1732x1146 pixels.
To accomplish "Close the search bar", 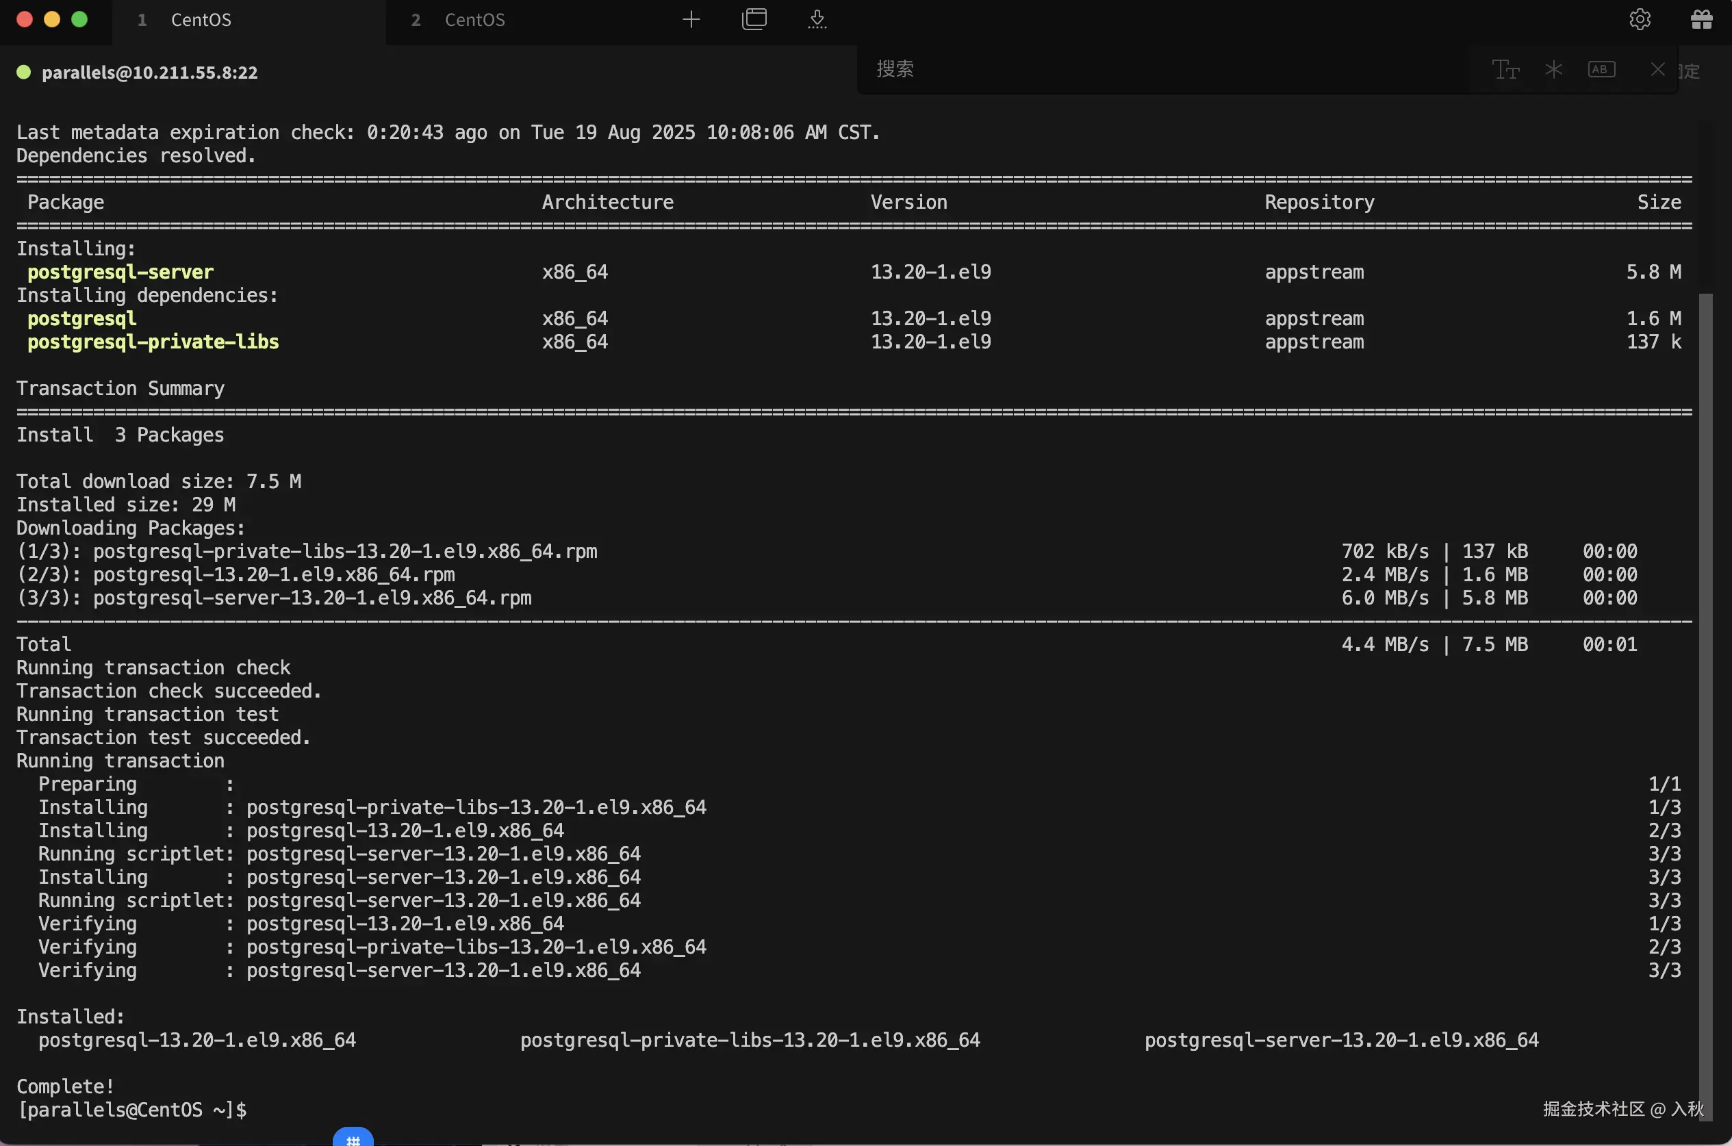I will pyautogui.click(x=1657, y=69).
